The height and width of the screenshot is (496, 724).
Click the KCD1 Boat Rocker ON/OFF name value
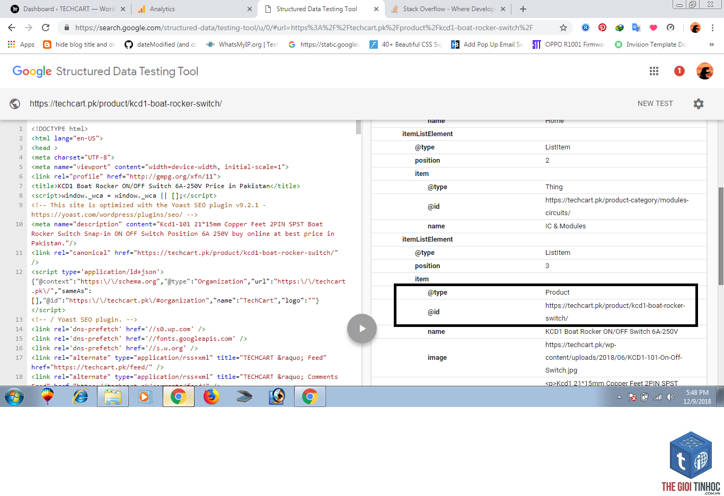[x=612, y=332]
